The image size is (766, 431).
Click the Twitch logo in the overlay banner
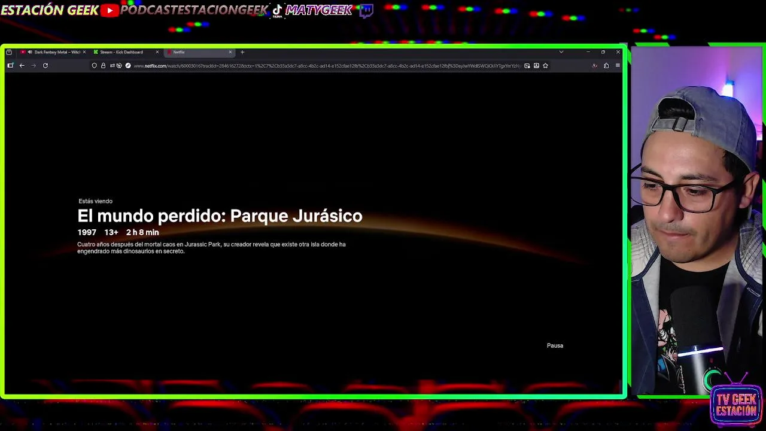point(366,10)
